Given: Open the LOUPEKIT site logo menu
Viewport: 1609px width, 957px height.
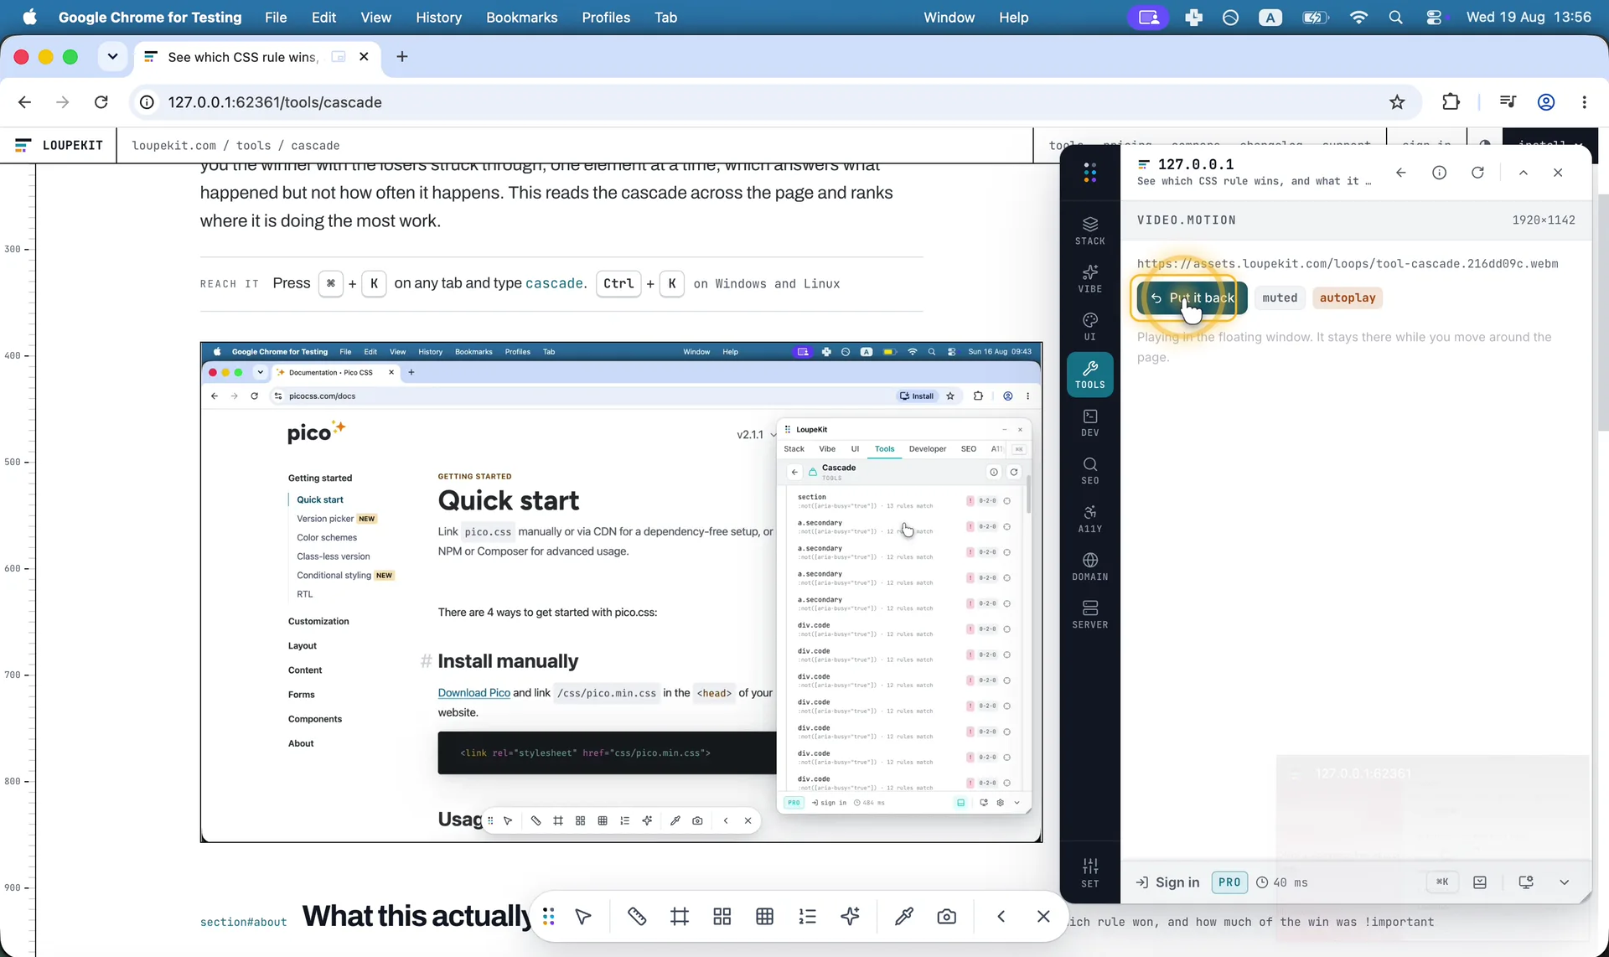Looking at the screenshot, I should pyautogui.click(x=59, y=145).
